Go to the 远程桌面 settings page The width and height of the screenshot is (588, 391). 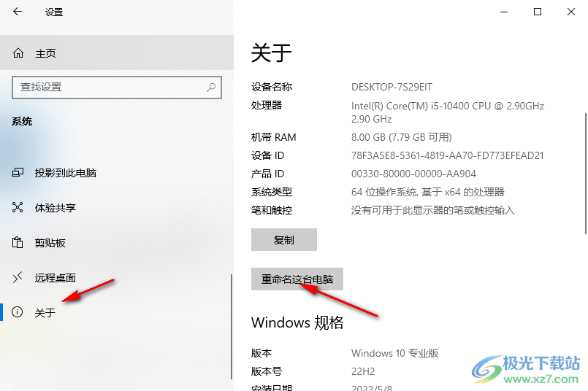tap(116, 277)
